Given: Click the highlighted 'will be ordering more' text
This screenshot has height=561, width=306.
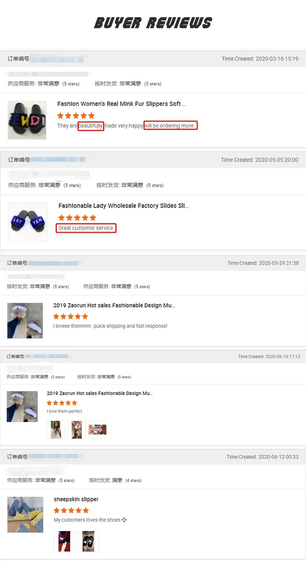Looking at the screenshot, I should [x=170, y=126].
